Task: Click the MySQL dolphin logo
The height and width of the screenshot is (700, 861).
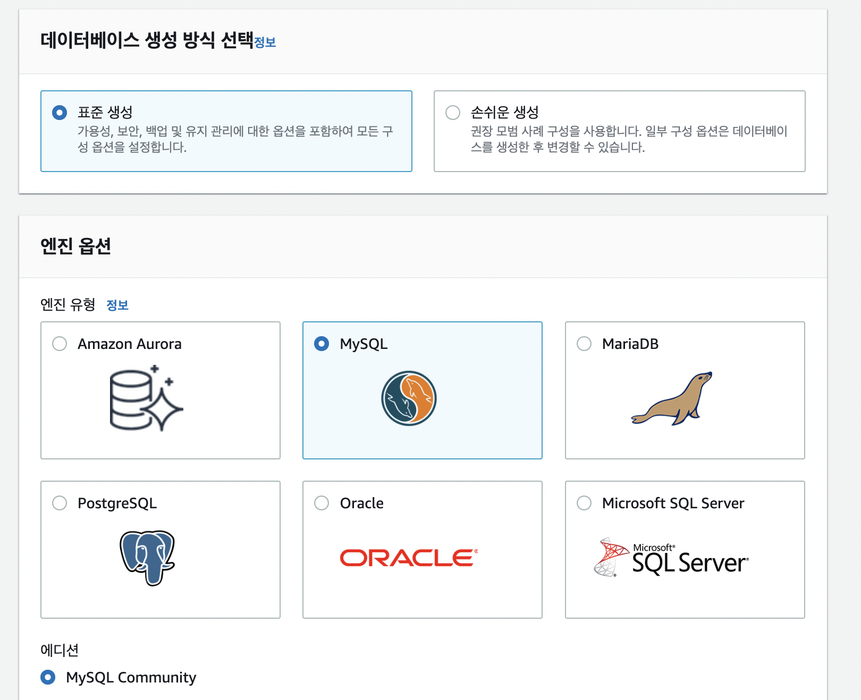Action: click(x=409, y=398)
